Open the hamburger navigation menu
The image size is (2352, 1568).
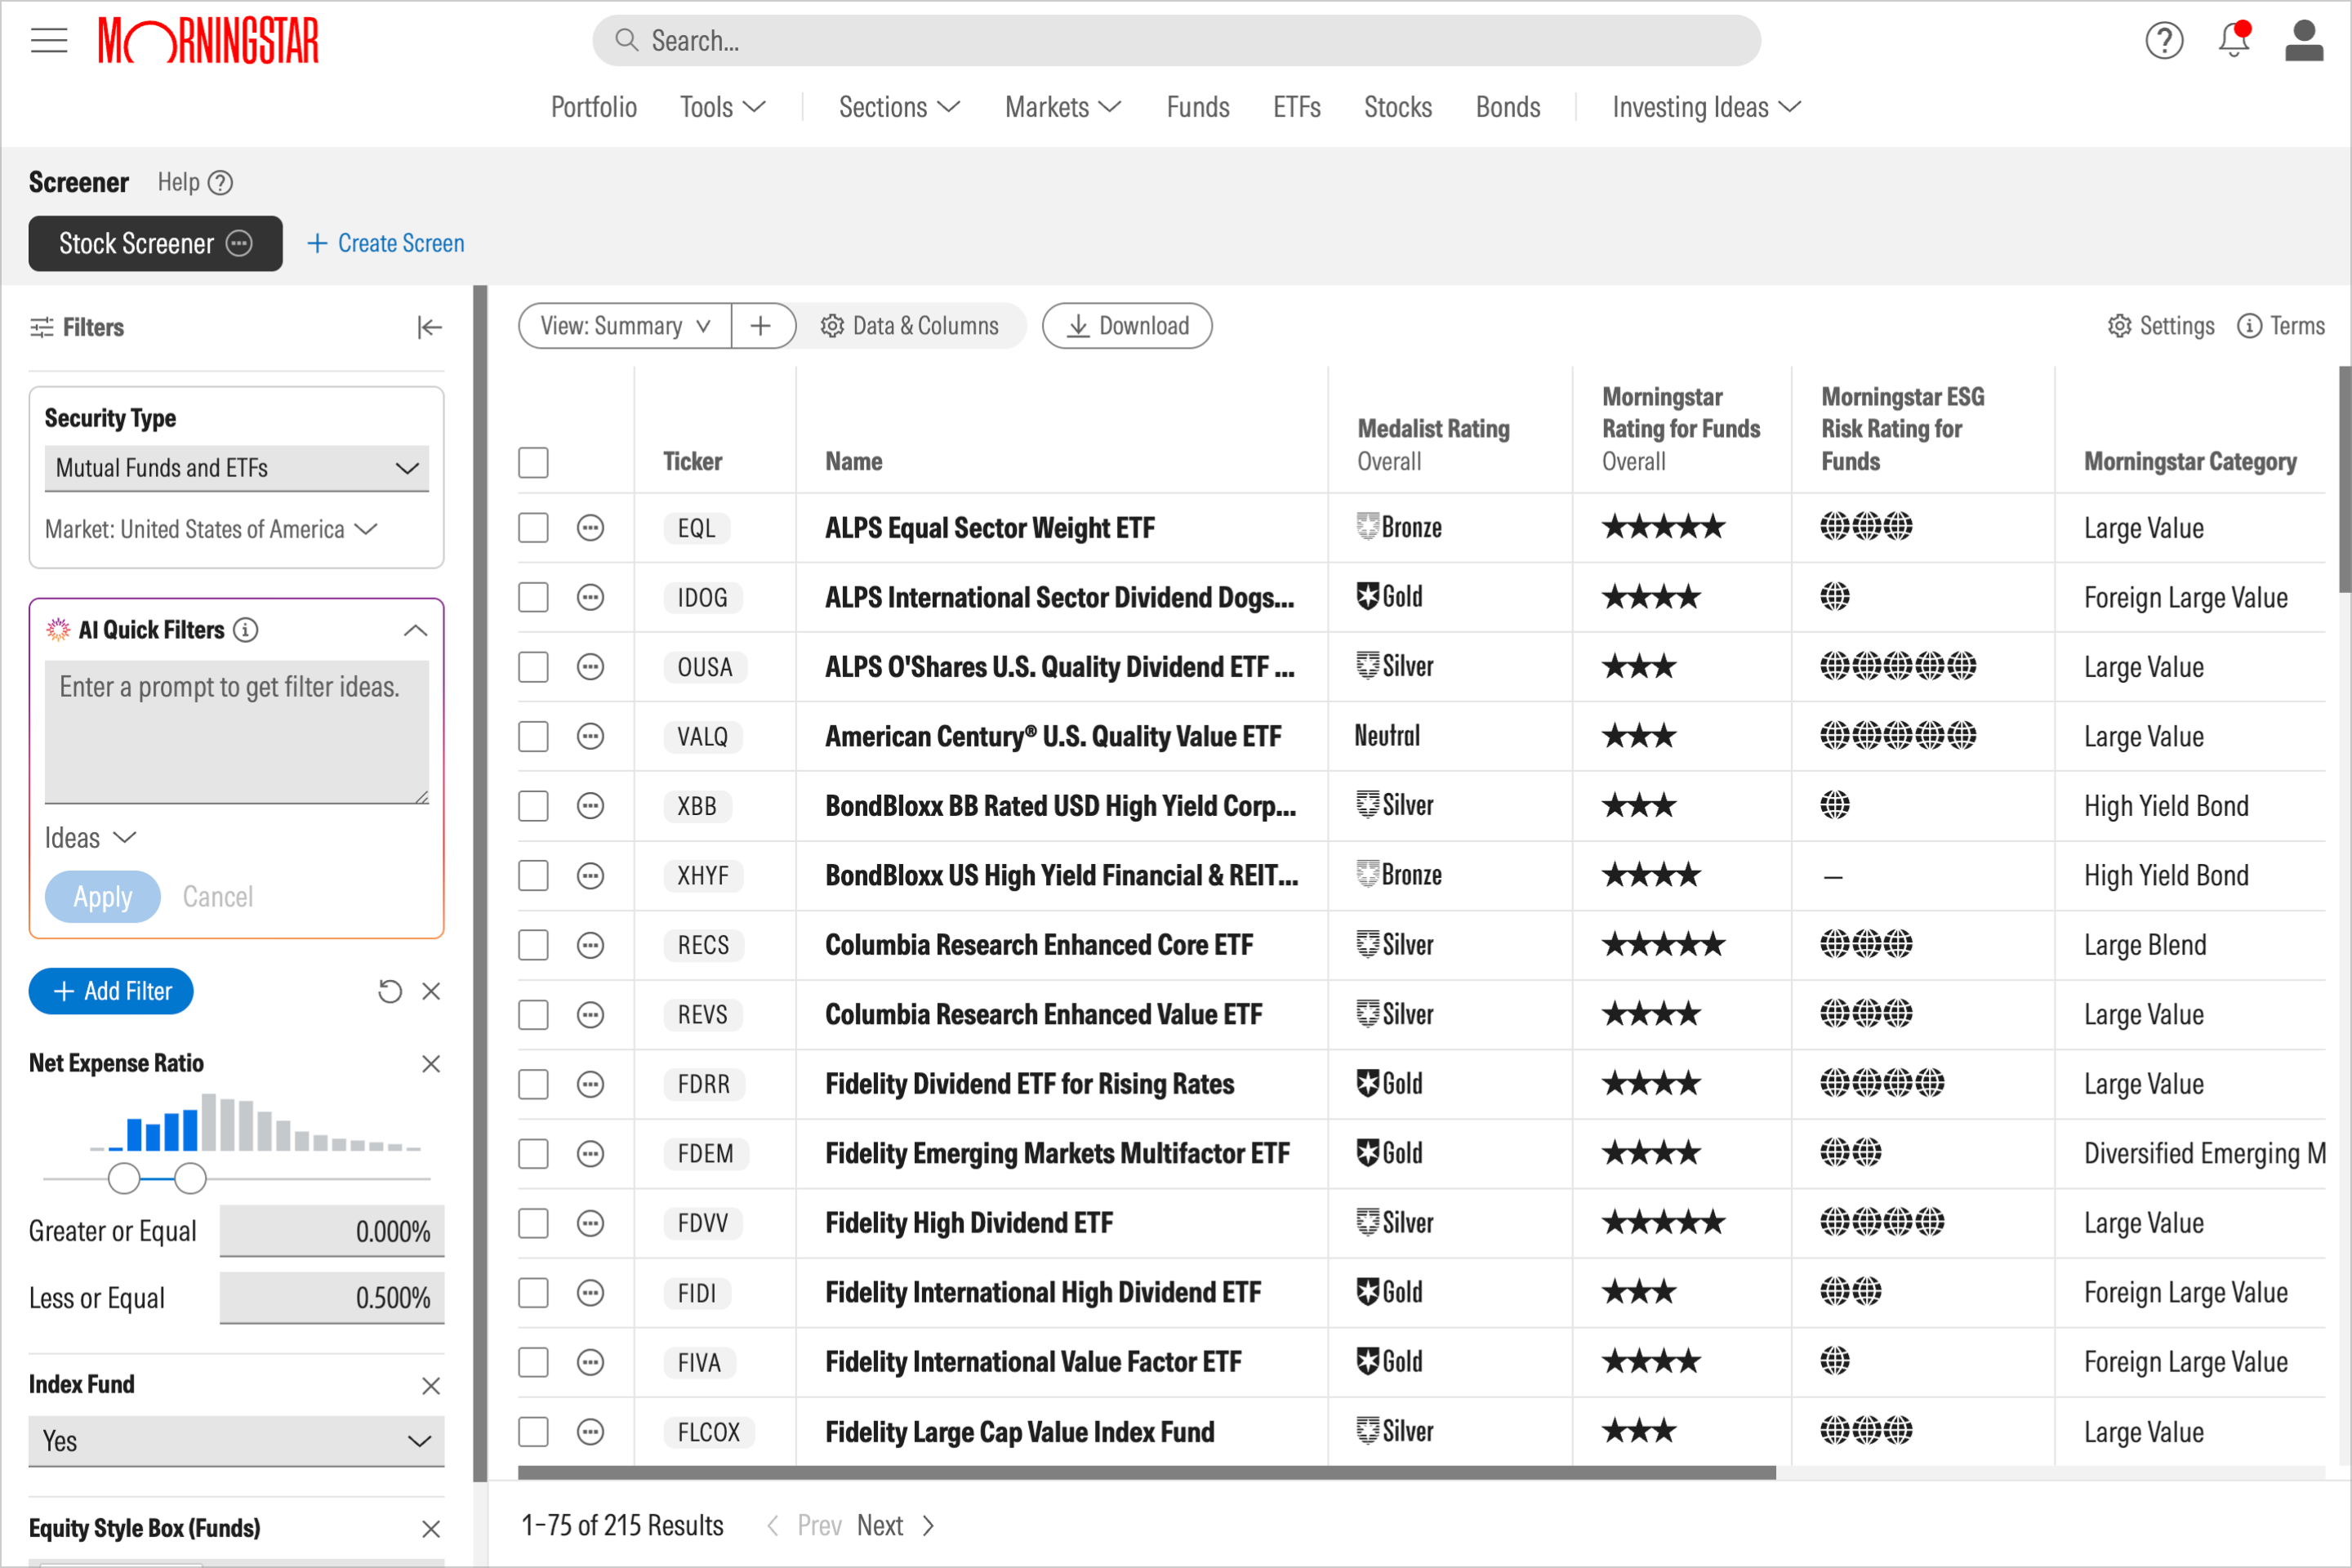(x=49, y=41)
